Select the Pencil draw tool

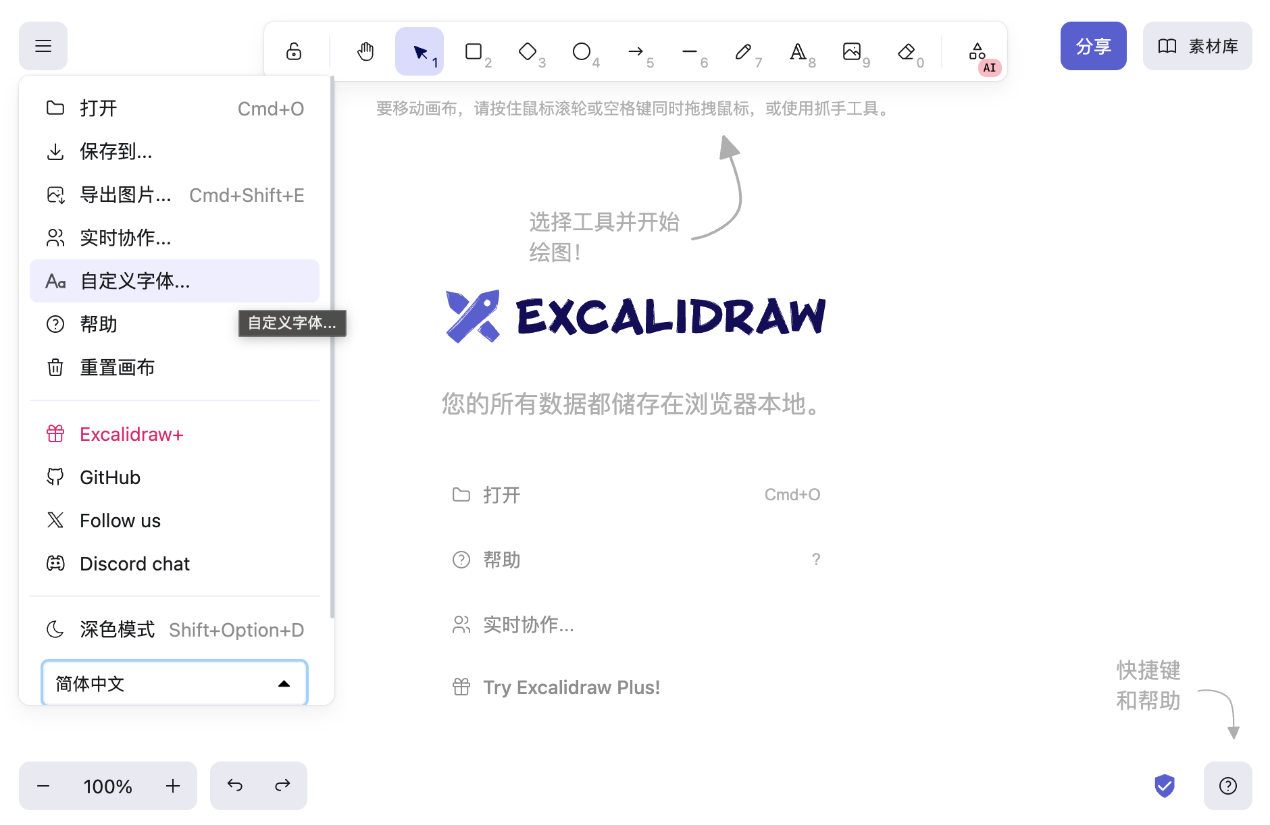tap(744, 51)
